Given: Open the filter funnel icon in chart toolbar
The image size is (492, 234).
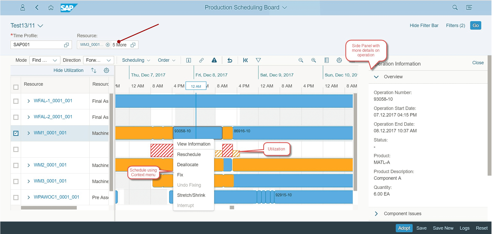Looking at the screenshot, I should click(x=258, y=60).
